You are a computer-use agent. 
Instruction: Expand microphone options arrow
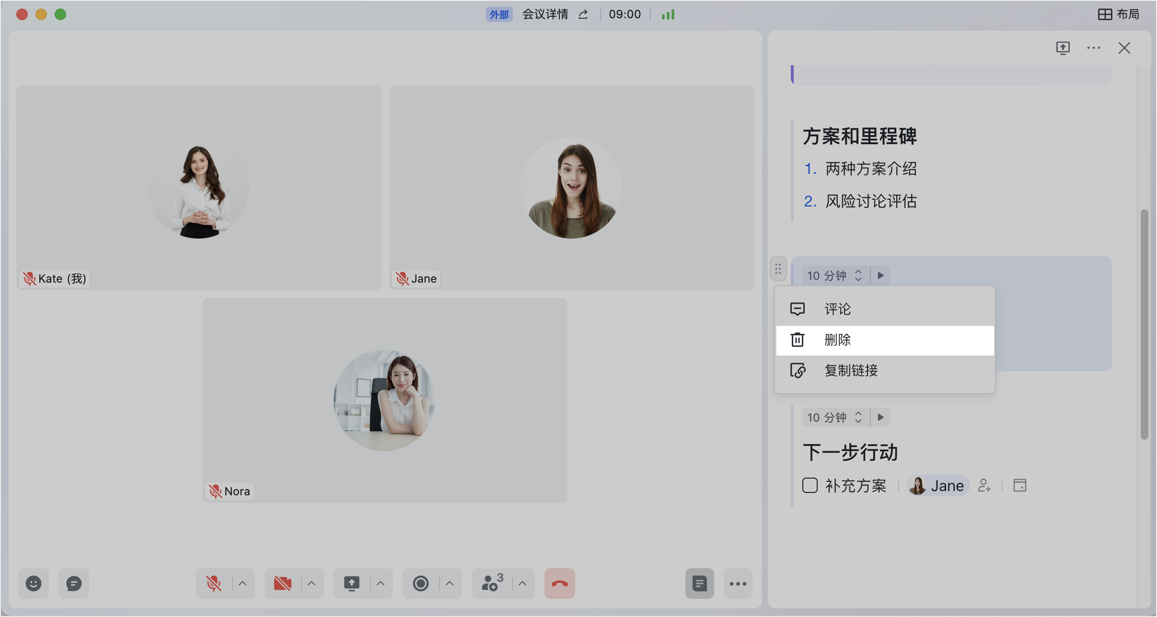click(x=243, y=583)
